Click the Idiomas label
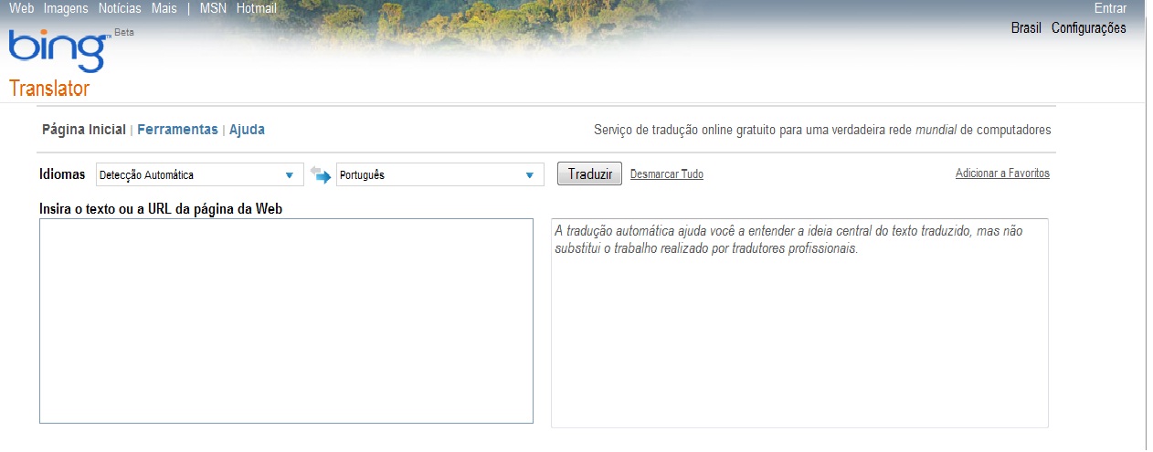 tap(62, 174)
